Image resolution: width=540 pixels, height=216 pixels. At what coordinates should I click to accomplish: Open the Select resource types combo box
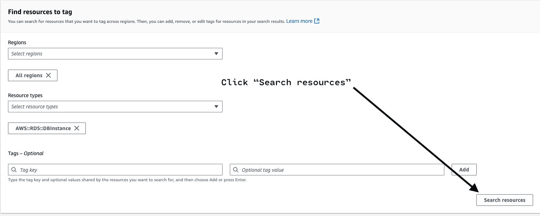coord(109,107)
